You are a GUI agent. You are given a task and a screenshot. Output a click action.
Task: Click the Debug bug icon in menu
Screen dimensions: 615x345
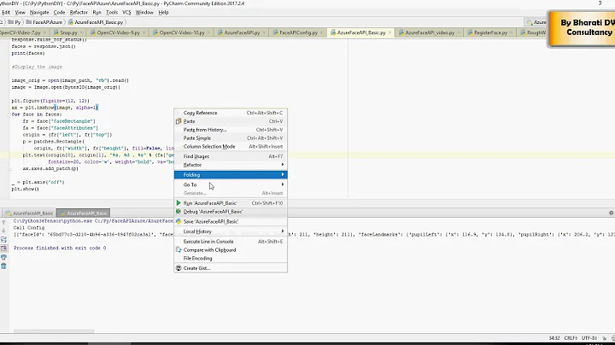click(179, 212)
